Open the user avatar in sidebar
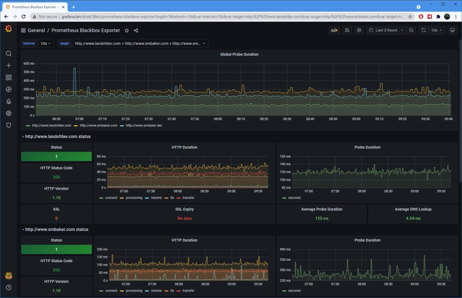462x298 pixels. pos(9,276)
